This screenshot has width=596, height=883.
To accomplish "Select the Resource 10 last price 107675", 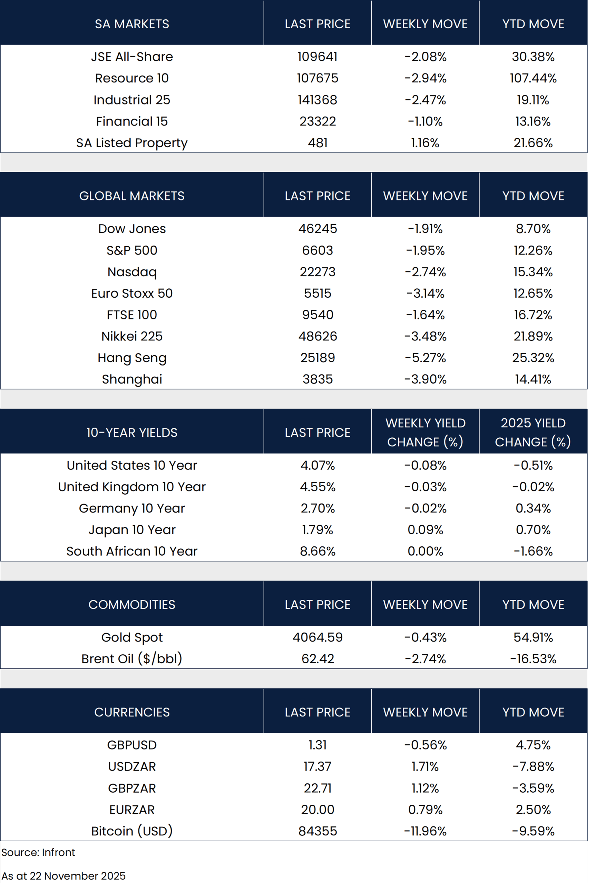I will pos(317,78).
